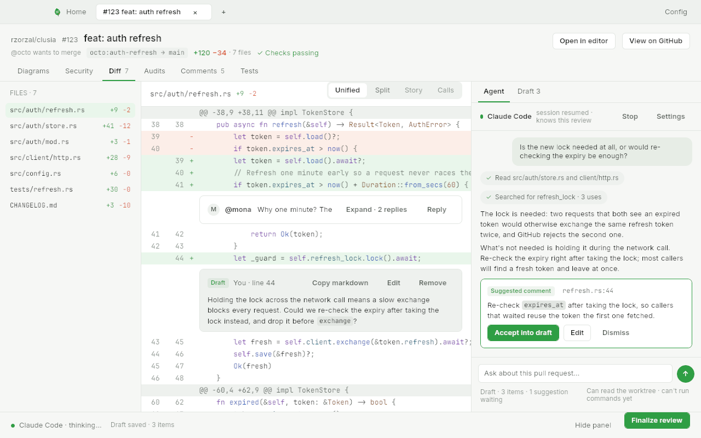Switch to the Draft 3 panel tab

point(529,91)
